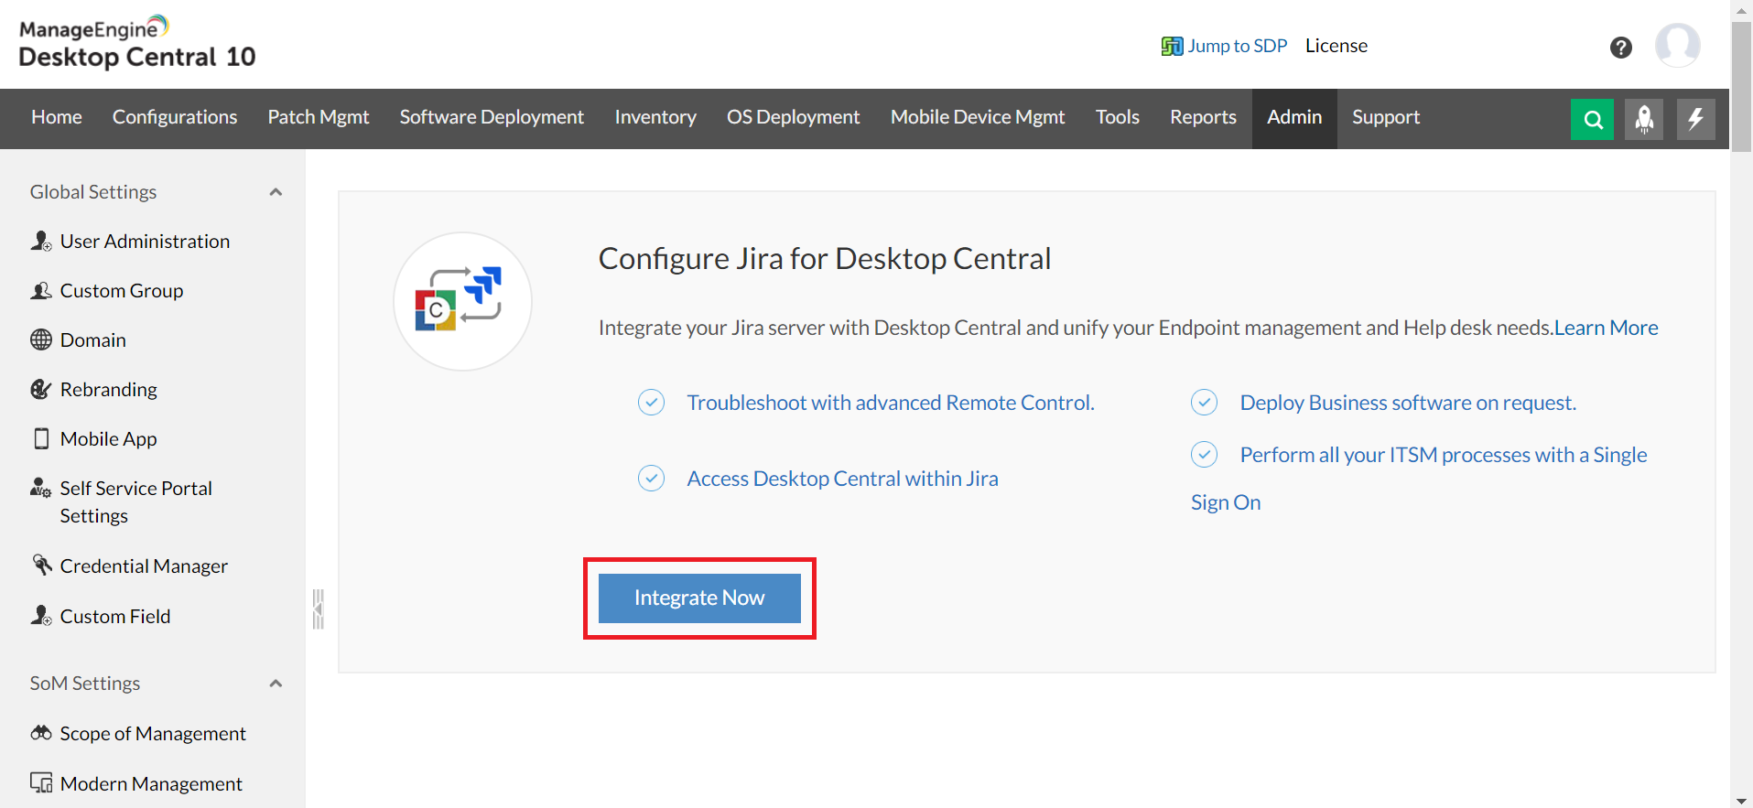Viewport: 1753px width, 808px height.
Task: Click 'Troubleshoot with advanced Remote Control.' text
Action: click(x=891, y=403)
